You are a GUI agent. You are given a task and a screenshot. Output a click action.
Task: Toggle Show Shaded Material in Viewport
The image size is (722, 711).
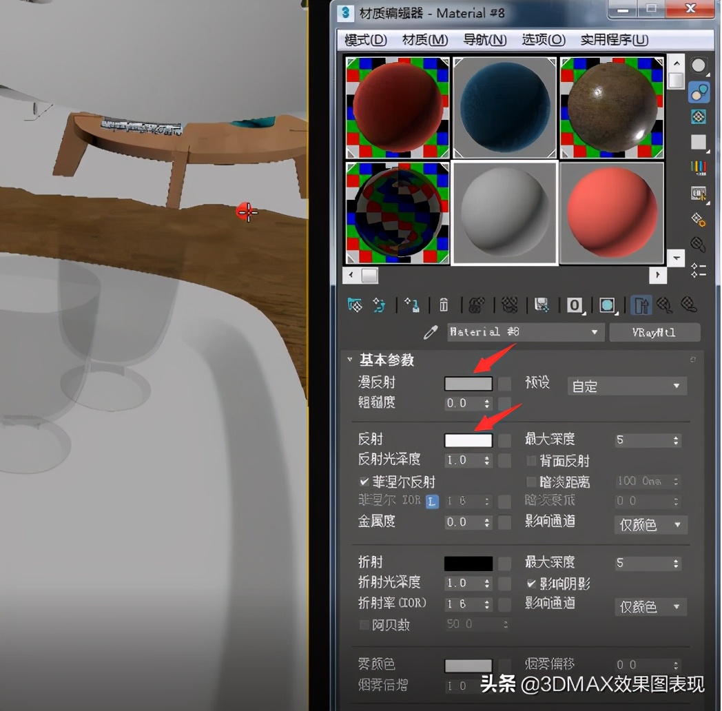[x=608, y=305]
